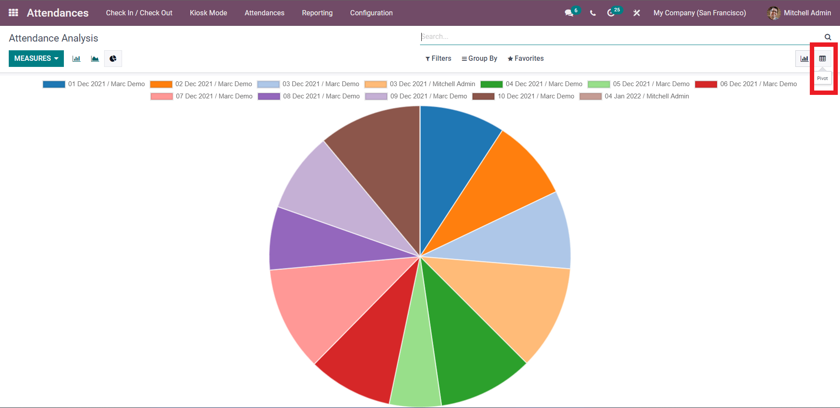The height and width of the screenshot is (408, 840).
Task: Select the pie chart mode icon
Action: coord(113,59)
